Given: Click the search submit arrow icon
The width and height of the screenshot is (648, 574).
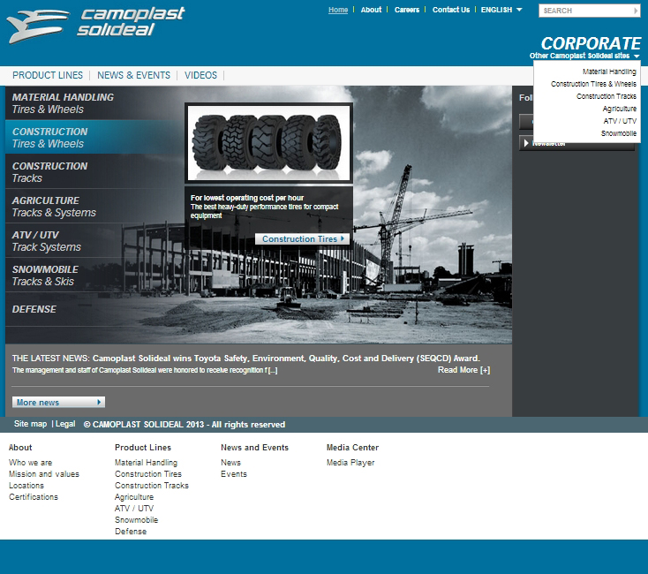Looking at the screenshot, I should click(636, 11).
